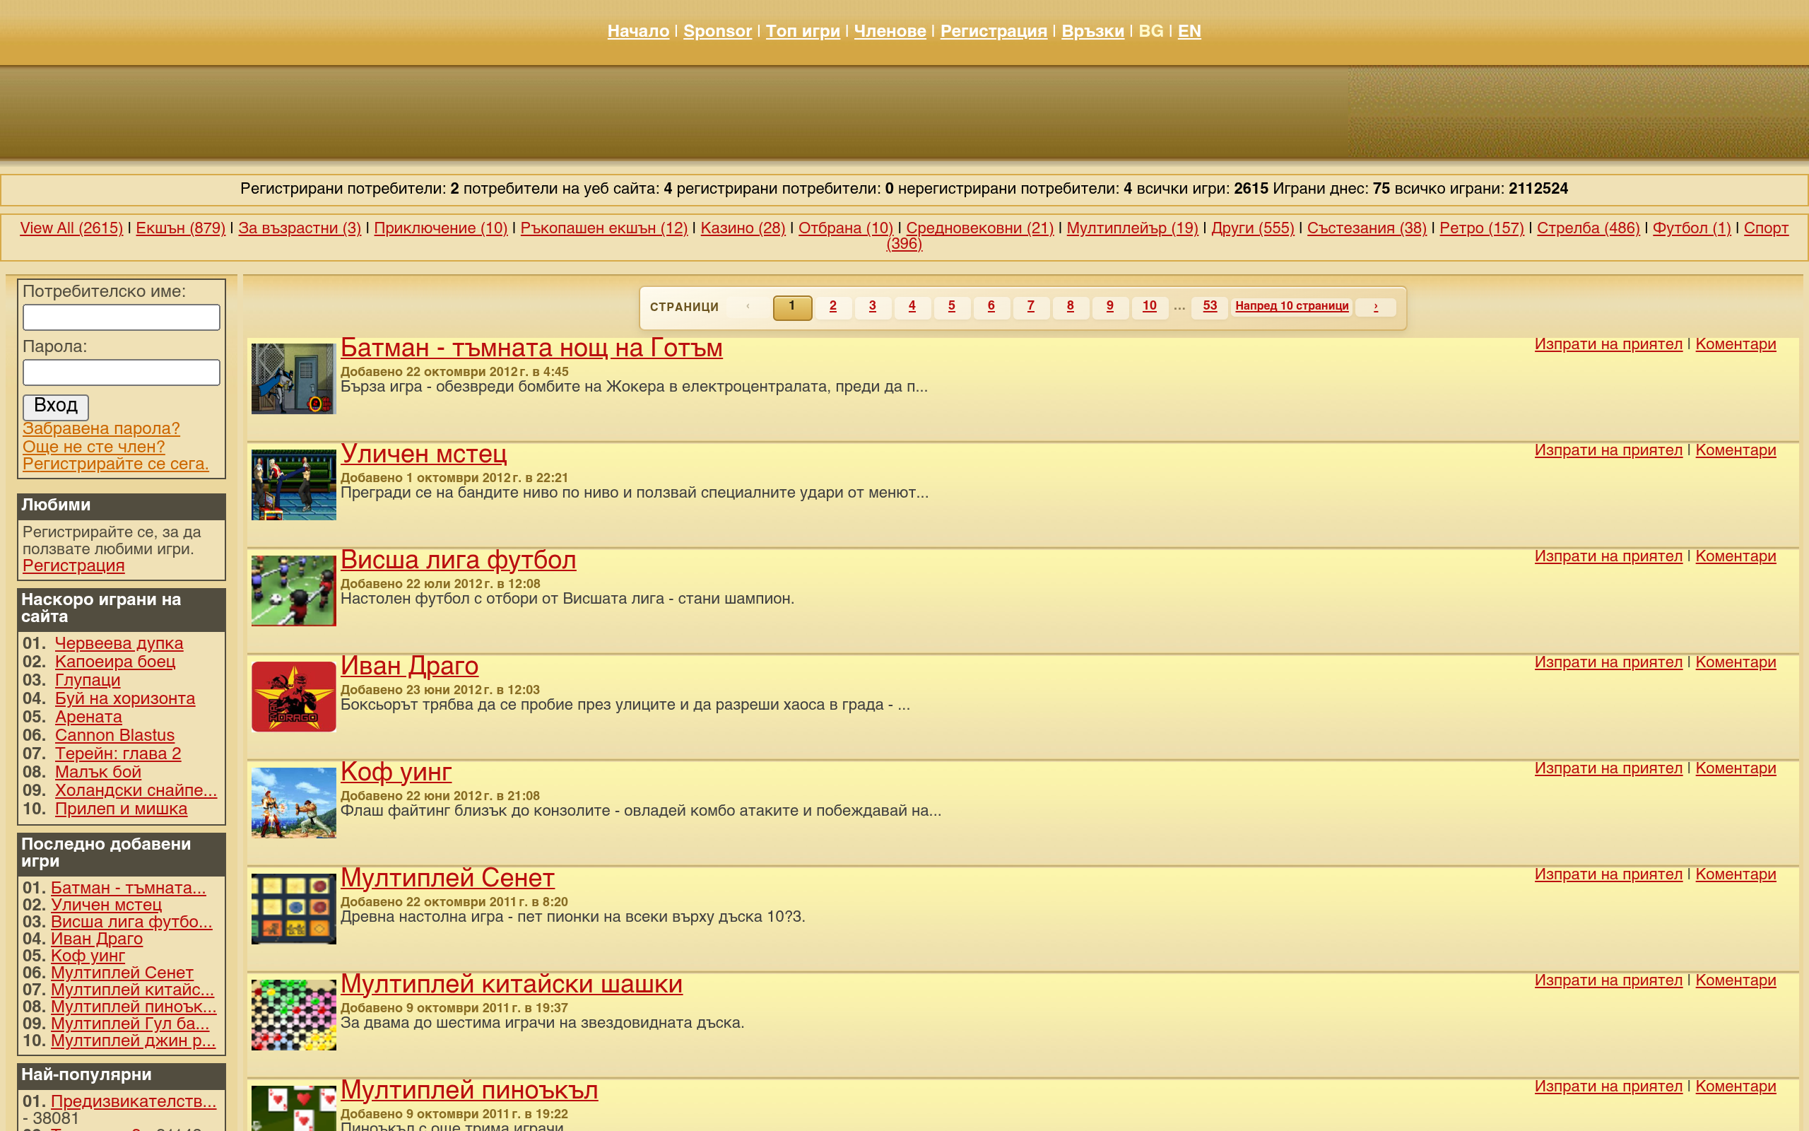Open the Batman game thumbnail
This screenshot has width=1809, height=1131.
(x=293, y=378)
